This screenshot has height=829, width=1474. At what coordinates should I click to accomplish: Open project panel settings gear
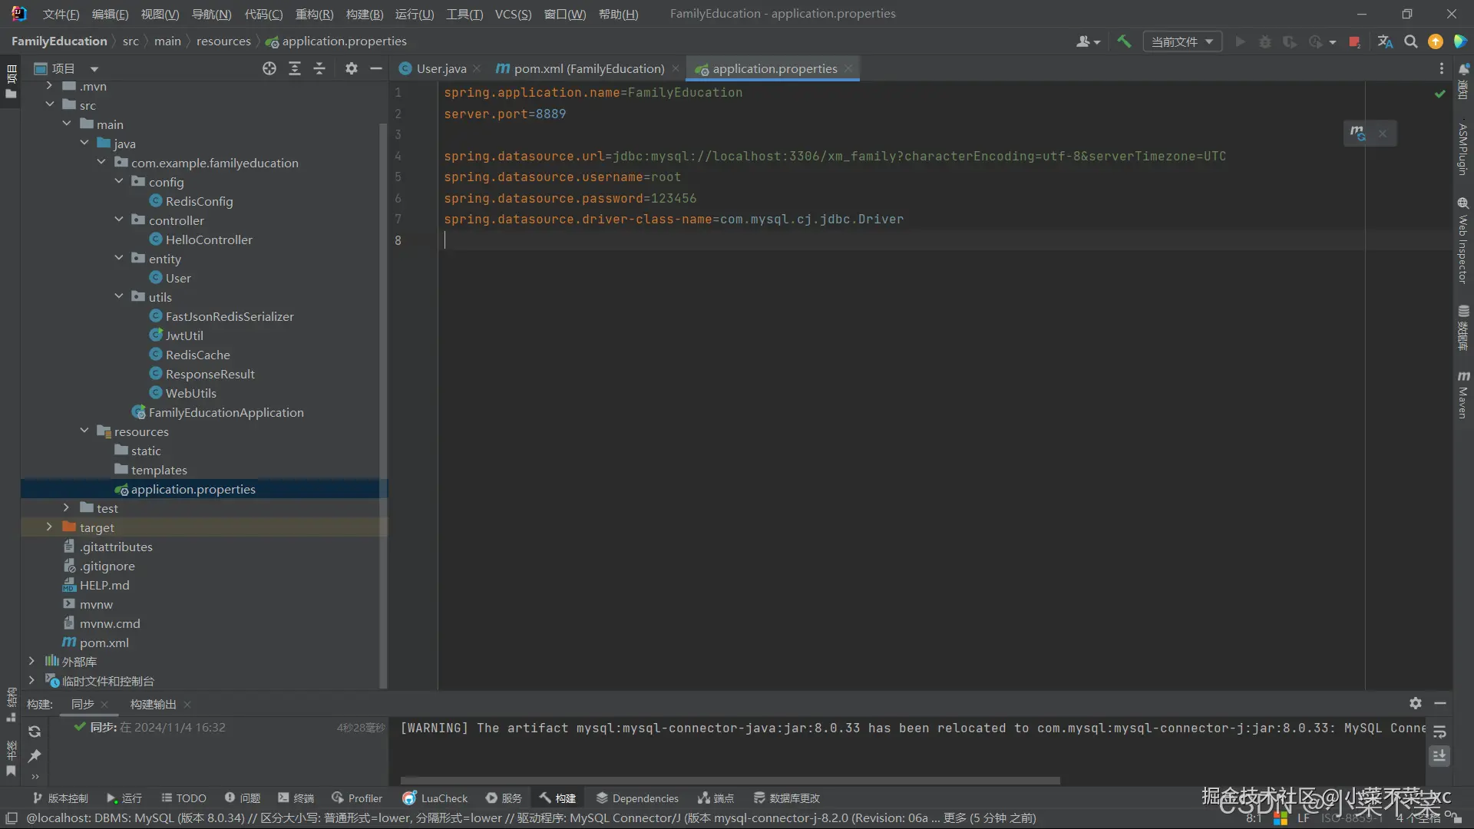351,68
